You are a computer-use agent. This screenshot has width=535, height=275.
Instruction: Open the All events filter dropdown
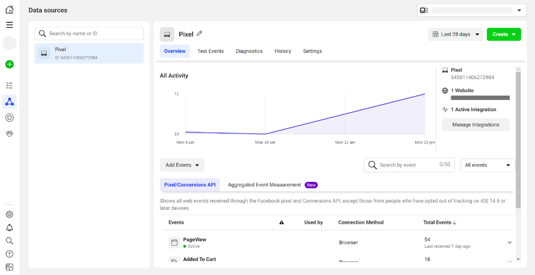[487, 165]
